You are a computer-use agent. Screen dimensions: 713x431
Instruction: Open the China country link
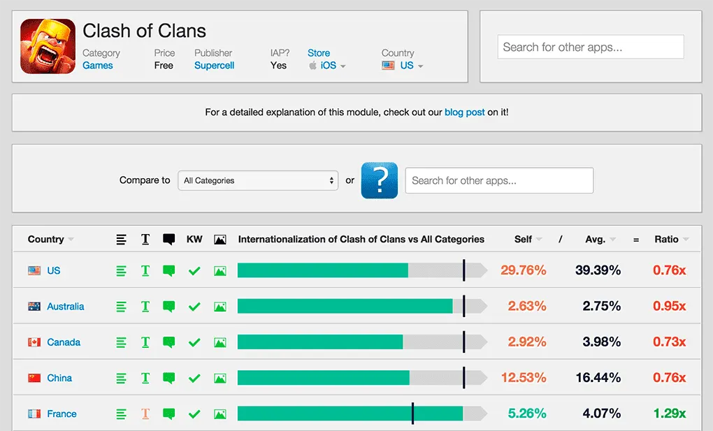(59, 378)
